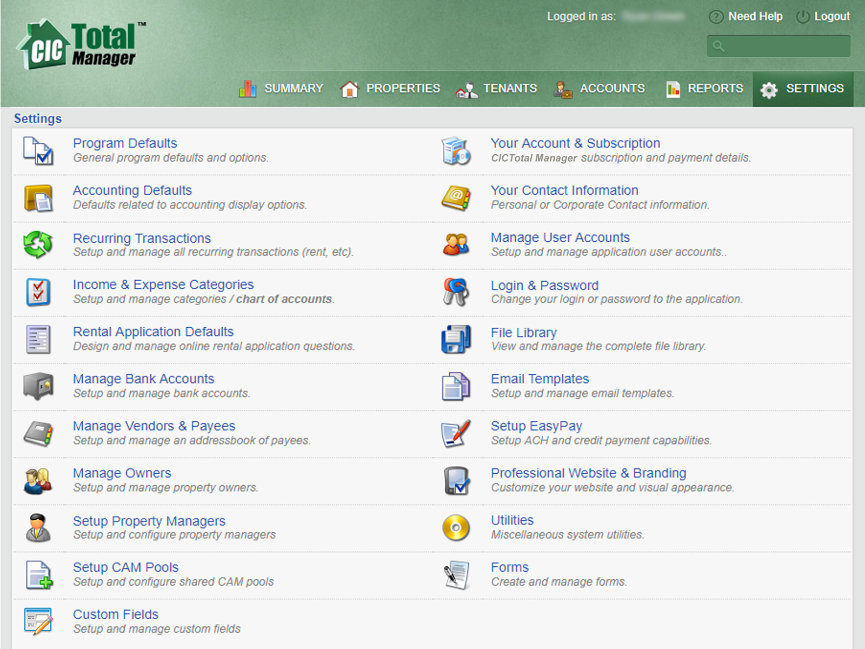Click the Manage User Accounts users icon
Screen dimensions: 865x649
pos(456,244)
